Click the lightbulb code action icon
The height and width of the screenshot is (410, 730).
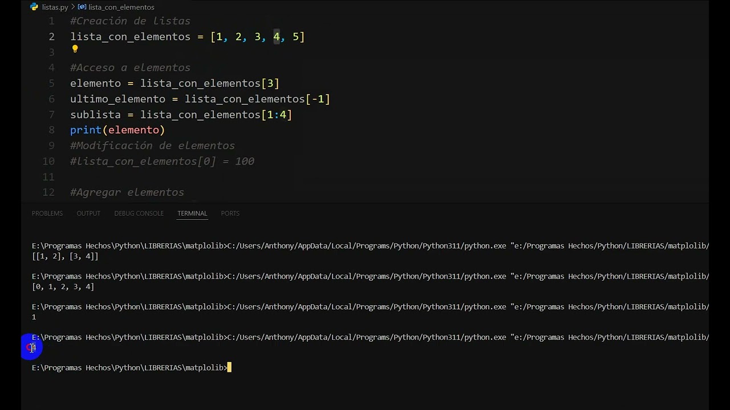point(75,49)
